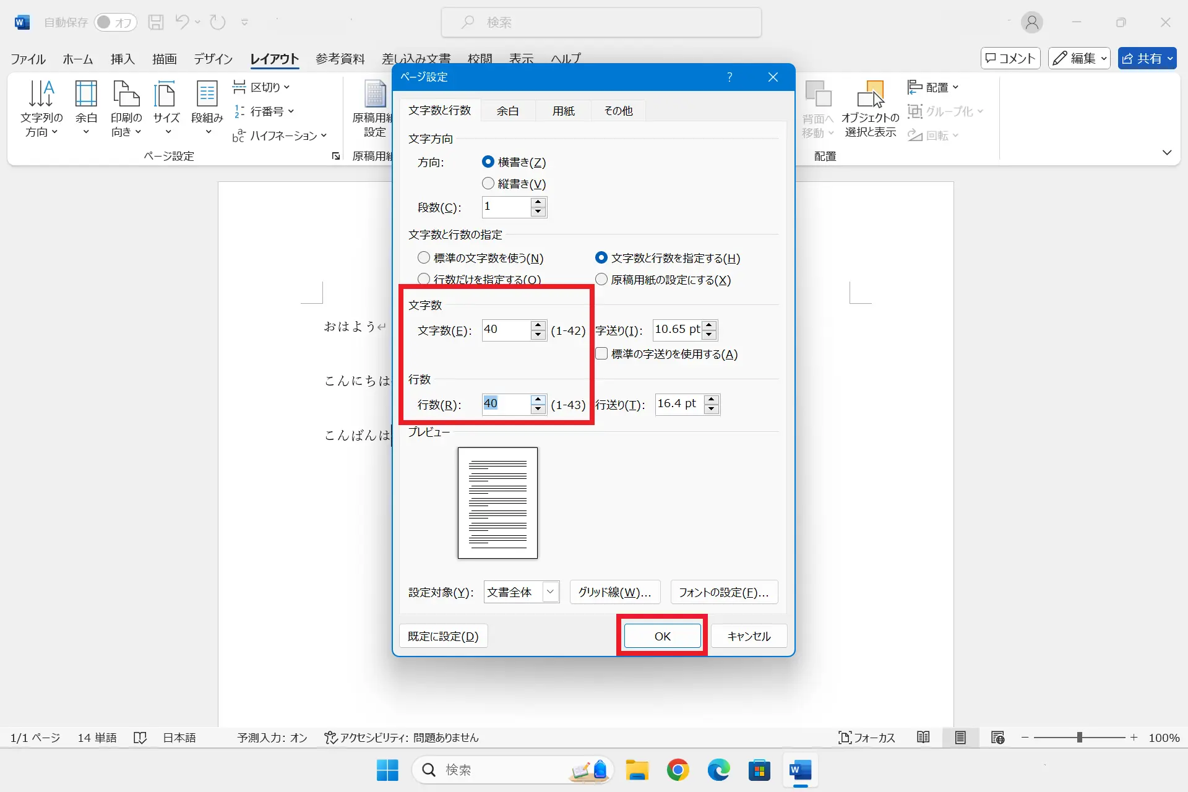The height and width of the screenshot is (792, 1188).
Task: Click the save icon in title bar
Action: click(156, 22)
